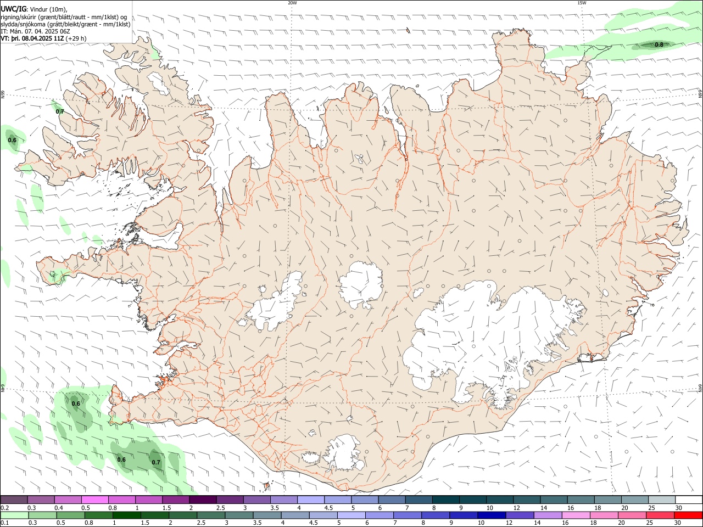Viewport: 703px width, 527px height.
Task: Select the darkest purple swatch between 2 and 2.5 in the top scale
Action: click(202, 500)
